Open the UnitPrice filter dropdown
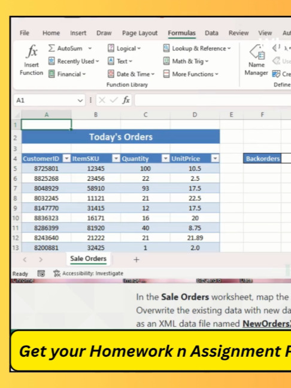Image resolution: width=291 pixels, height=388 pixels. tap(215, 158)
